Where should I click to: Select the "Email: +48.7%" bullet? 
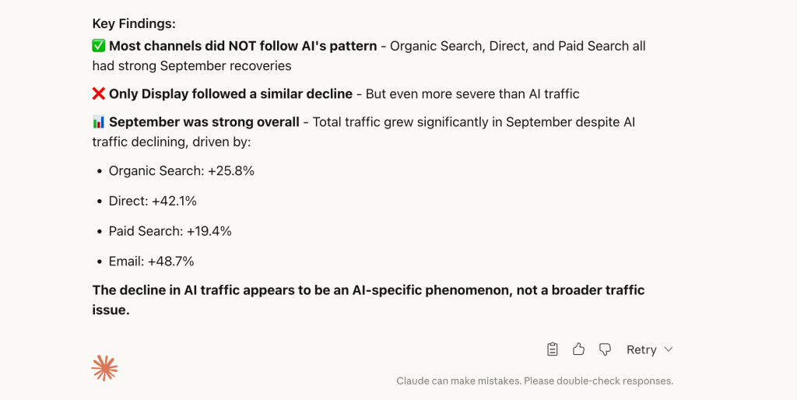point(151,261)
